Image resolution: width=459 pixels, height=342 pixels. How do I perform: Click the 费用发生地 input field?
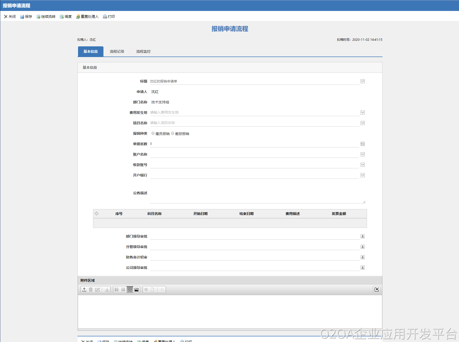[255, 113]
